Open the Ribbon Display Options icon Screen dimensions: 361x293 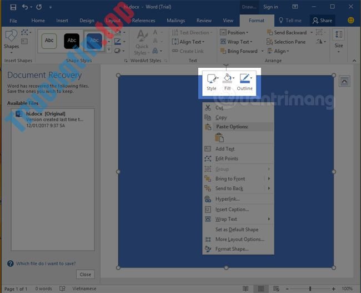pyautogui.click(x=295, y=7)
